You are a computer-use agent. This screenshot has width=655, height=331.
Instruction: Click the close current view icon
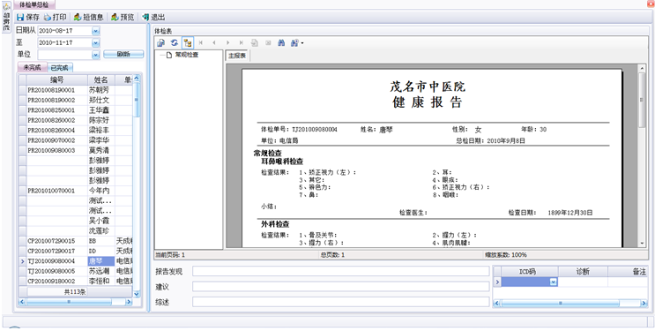point(268,42)
